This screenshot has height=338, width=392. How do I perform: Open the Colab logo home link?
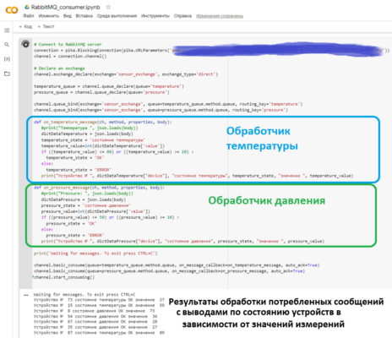point(12,10)
